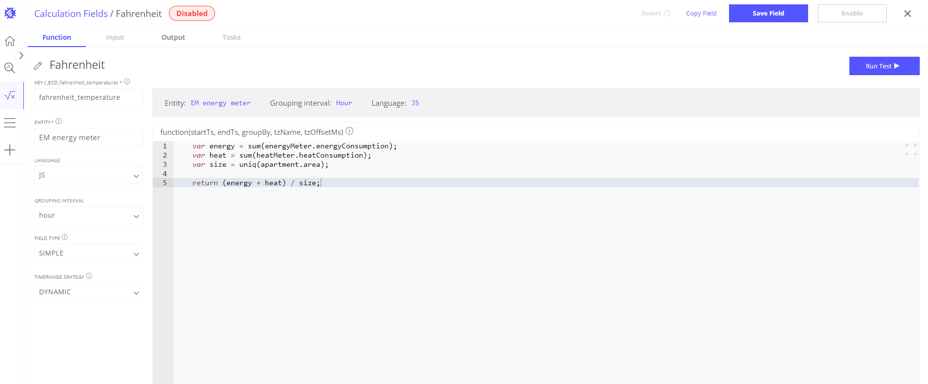The height and width of the screenshot is (384, 928).
Task: Switch to the Output tab
Action: tap(173, 37)
